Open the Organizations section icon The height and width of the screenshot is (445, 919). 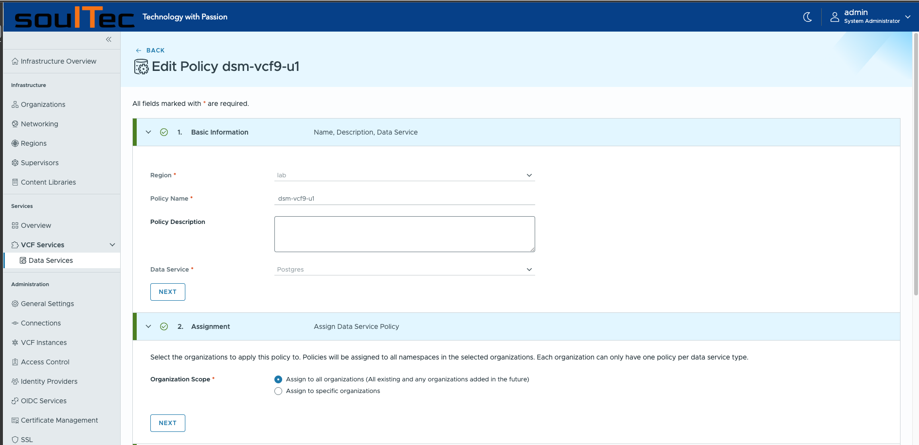pos(15,104)
